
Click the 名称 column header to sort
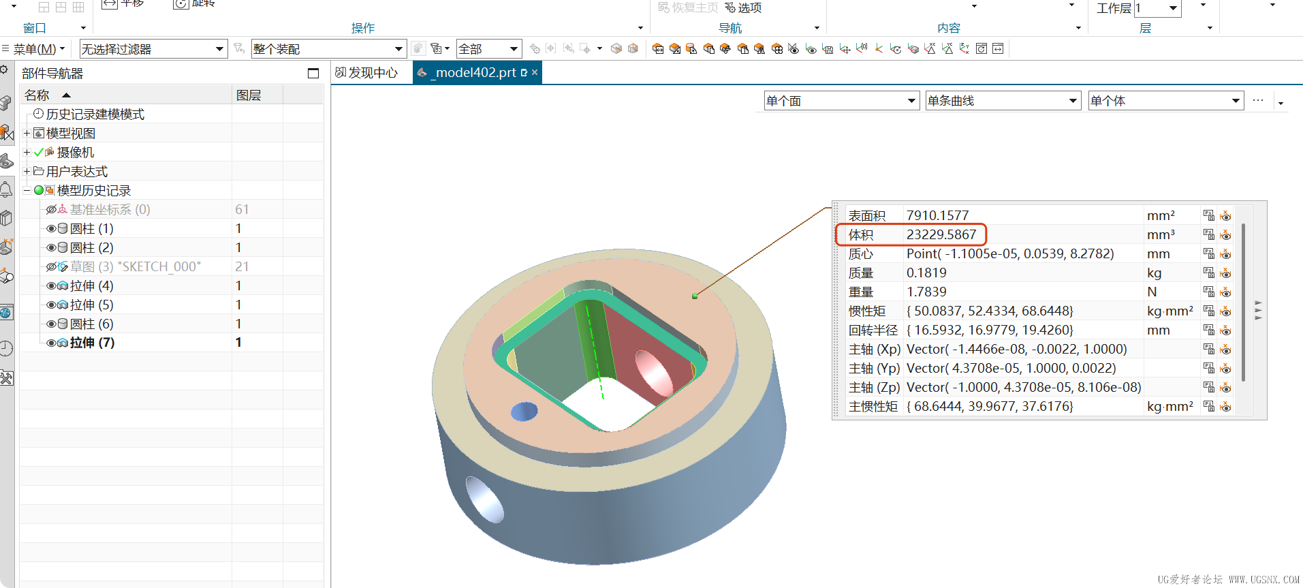[x=37, y=95]
